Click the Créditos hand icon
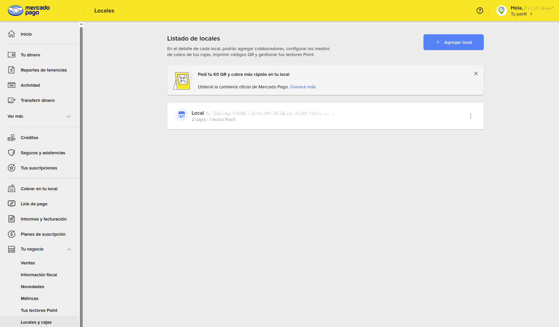 12,138
